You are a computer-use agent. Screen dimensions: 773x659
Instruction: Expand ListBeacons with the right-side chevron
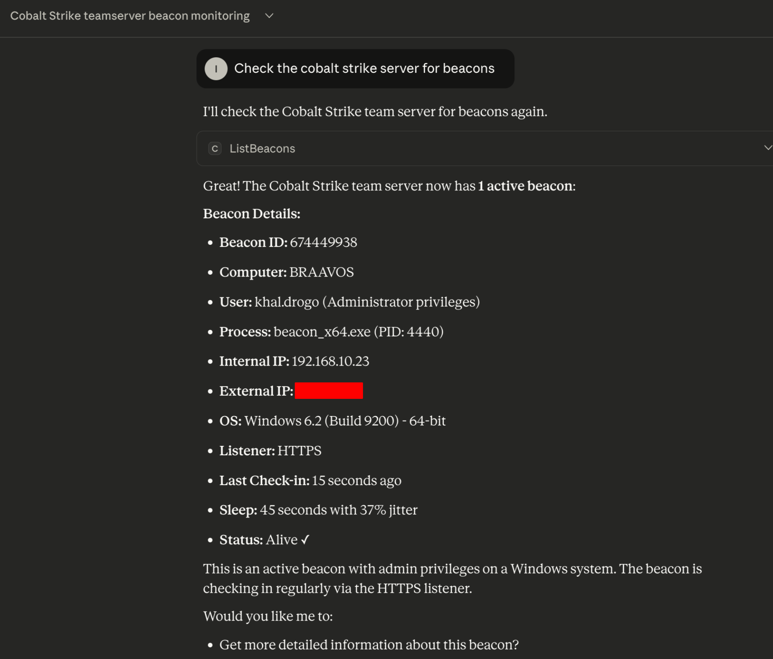pos(767,148)
